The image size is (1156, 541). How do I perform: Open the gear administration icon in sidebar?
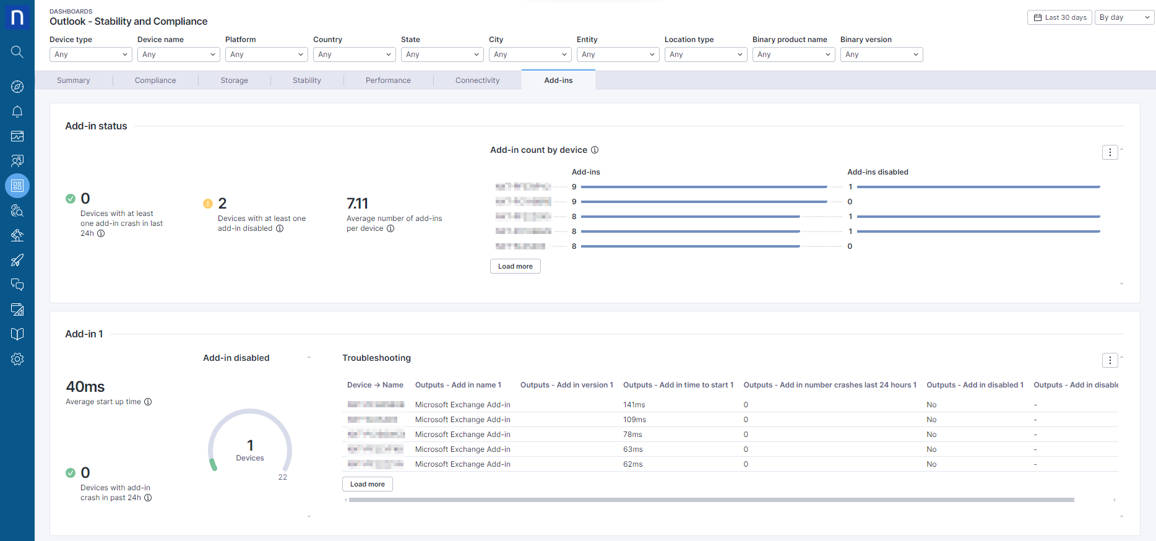pyautogui.click(x=17, y=359)
